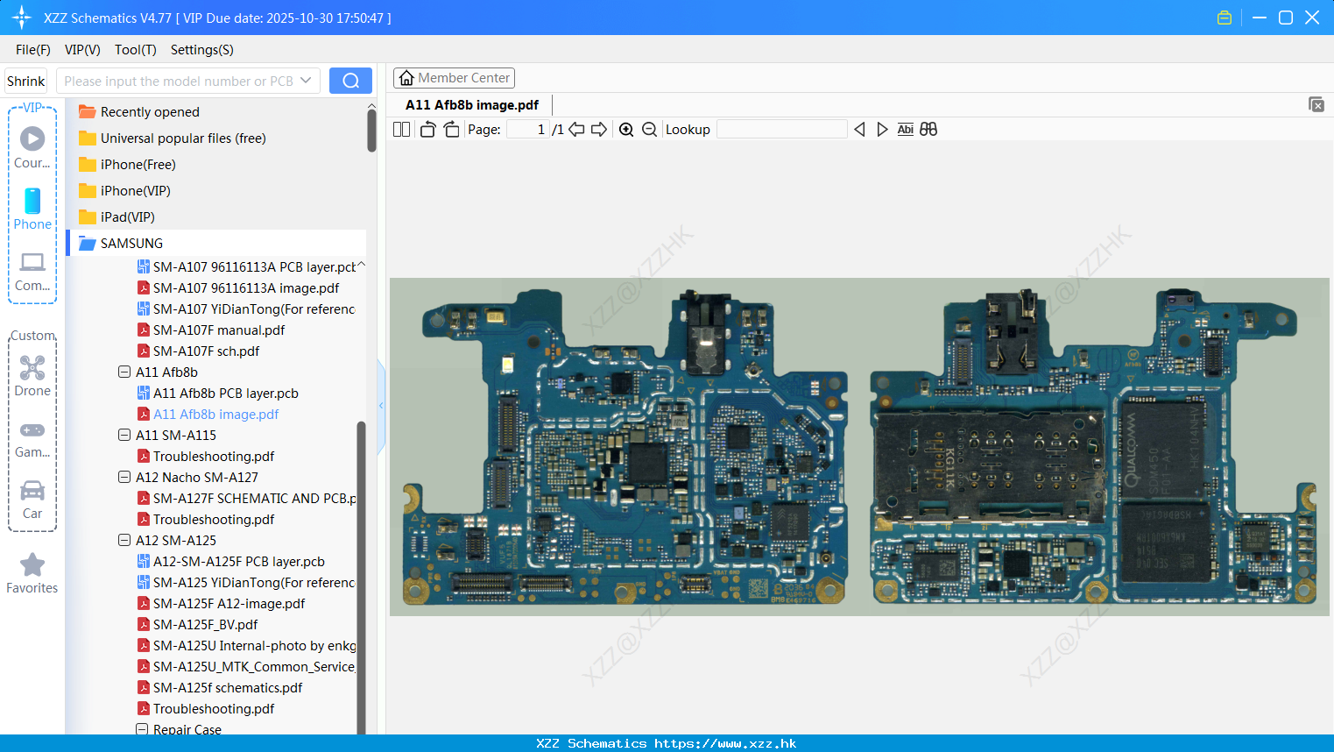Collapse the A12 SM-A125 folder
1334x752 pixels.
tap(124, 540)
